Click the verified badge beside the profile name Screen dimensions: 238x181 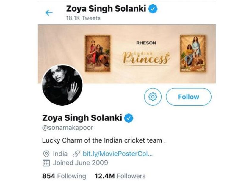[x=129, y=118]
